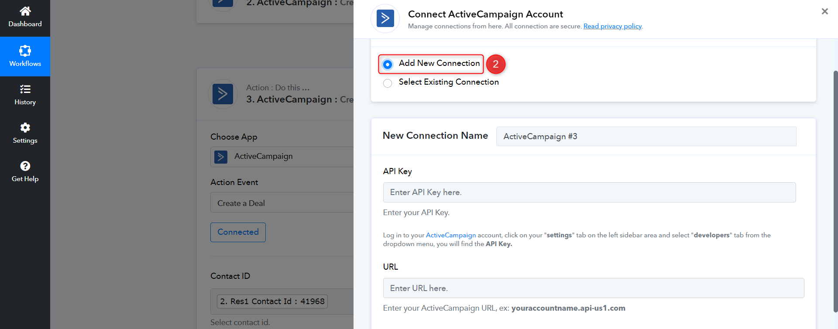Click the Get Help label in the sidebar
The height and width of the screenshot is (329, 838).
pos(25,179)
